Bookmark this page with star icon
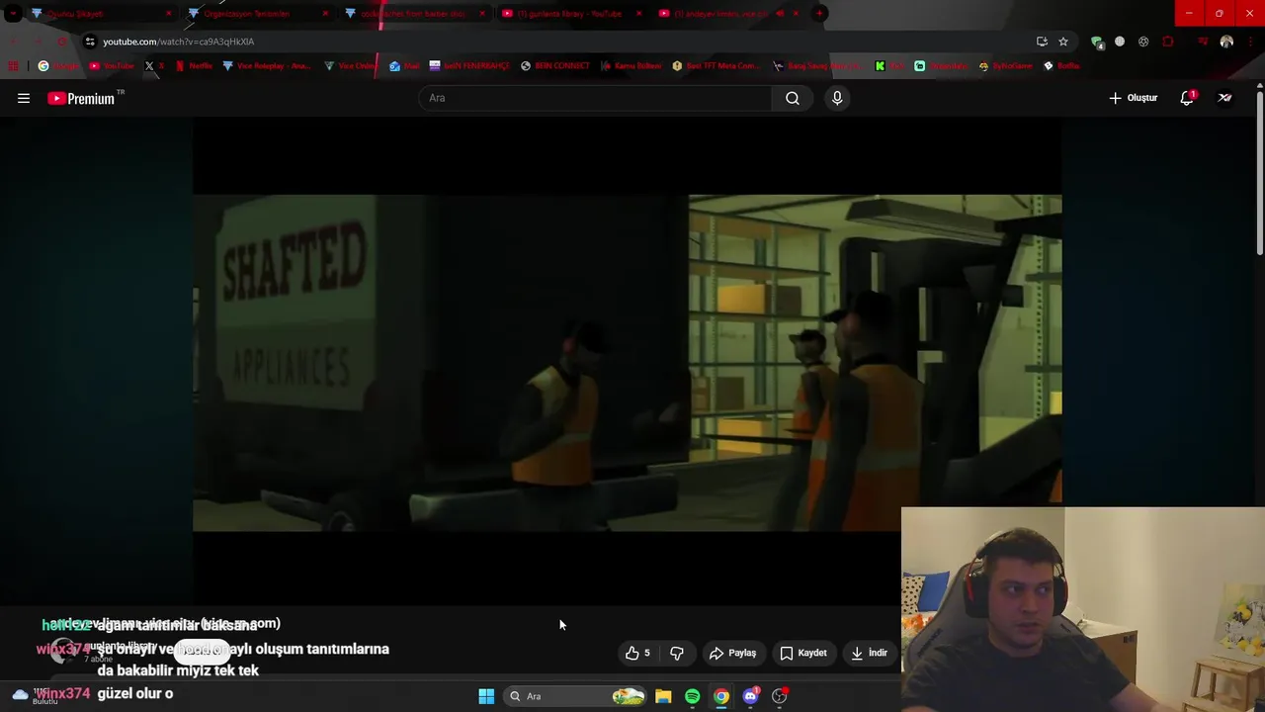Viewport: 1265px width, 712px height. (1063, 42)
